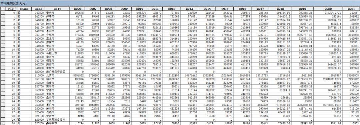This screenshot has height=125, width=360.
Task: Click the 2006 value 5391562
Action: click(77, 75)
